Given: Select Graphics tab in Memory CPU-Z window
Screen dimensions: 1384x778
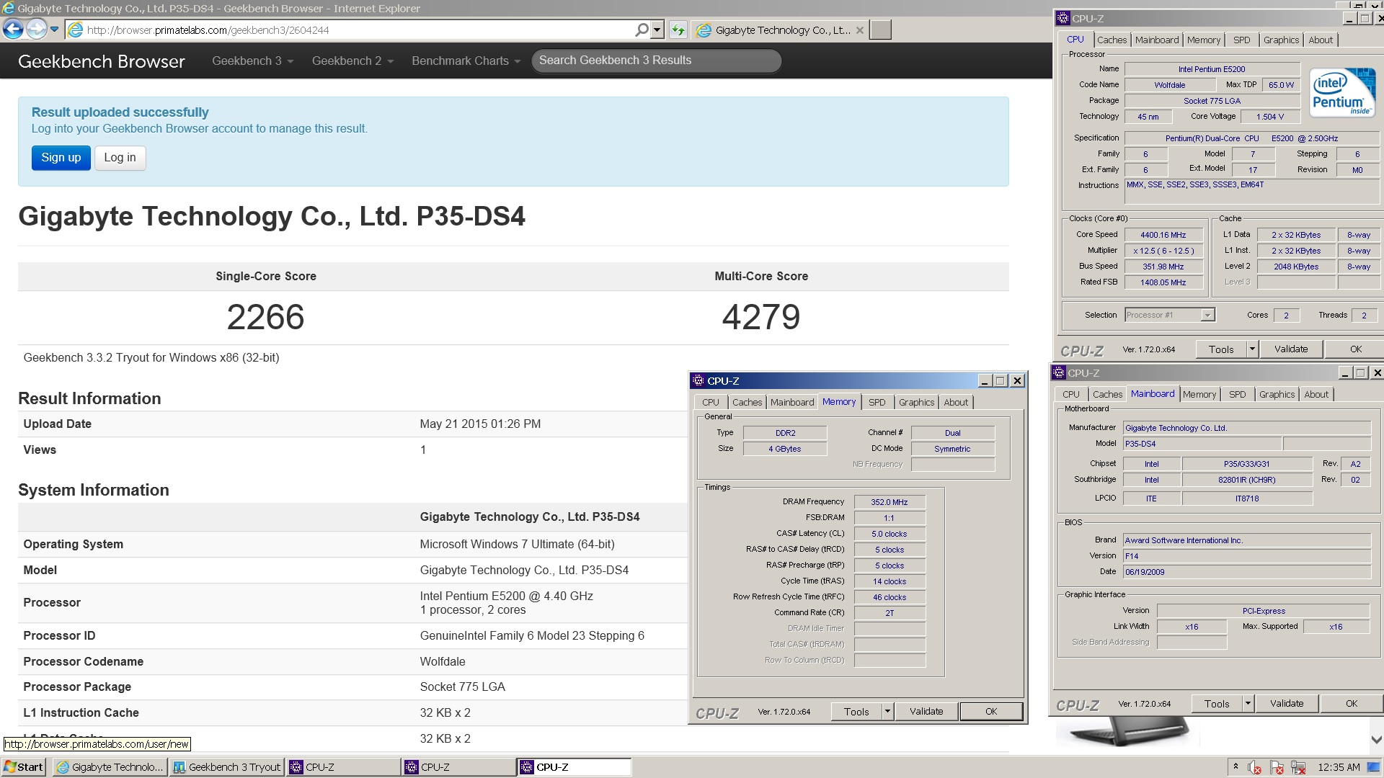Looking at the screenshot, I should tap(916, 403).
